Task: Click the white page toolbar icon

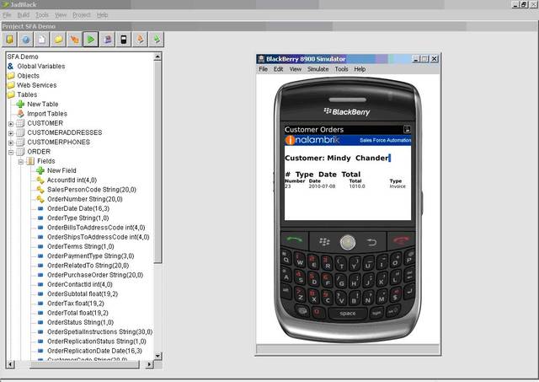Action: [42, 40]
